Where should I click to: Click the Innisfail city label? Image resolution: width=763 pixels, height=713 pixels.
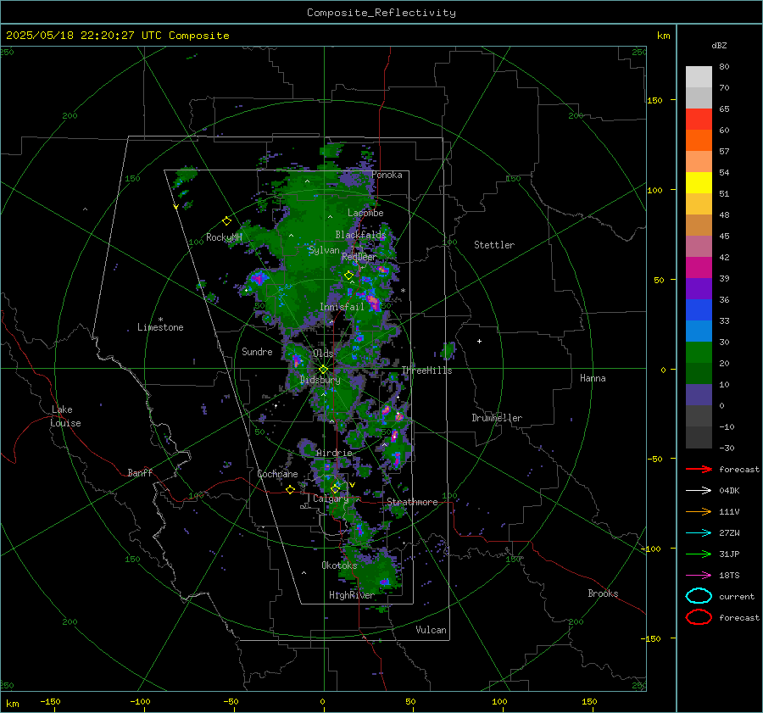342,307
